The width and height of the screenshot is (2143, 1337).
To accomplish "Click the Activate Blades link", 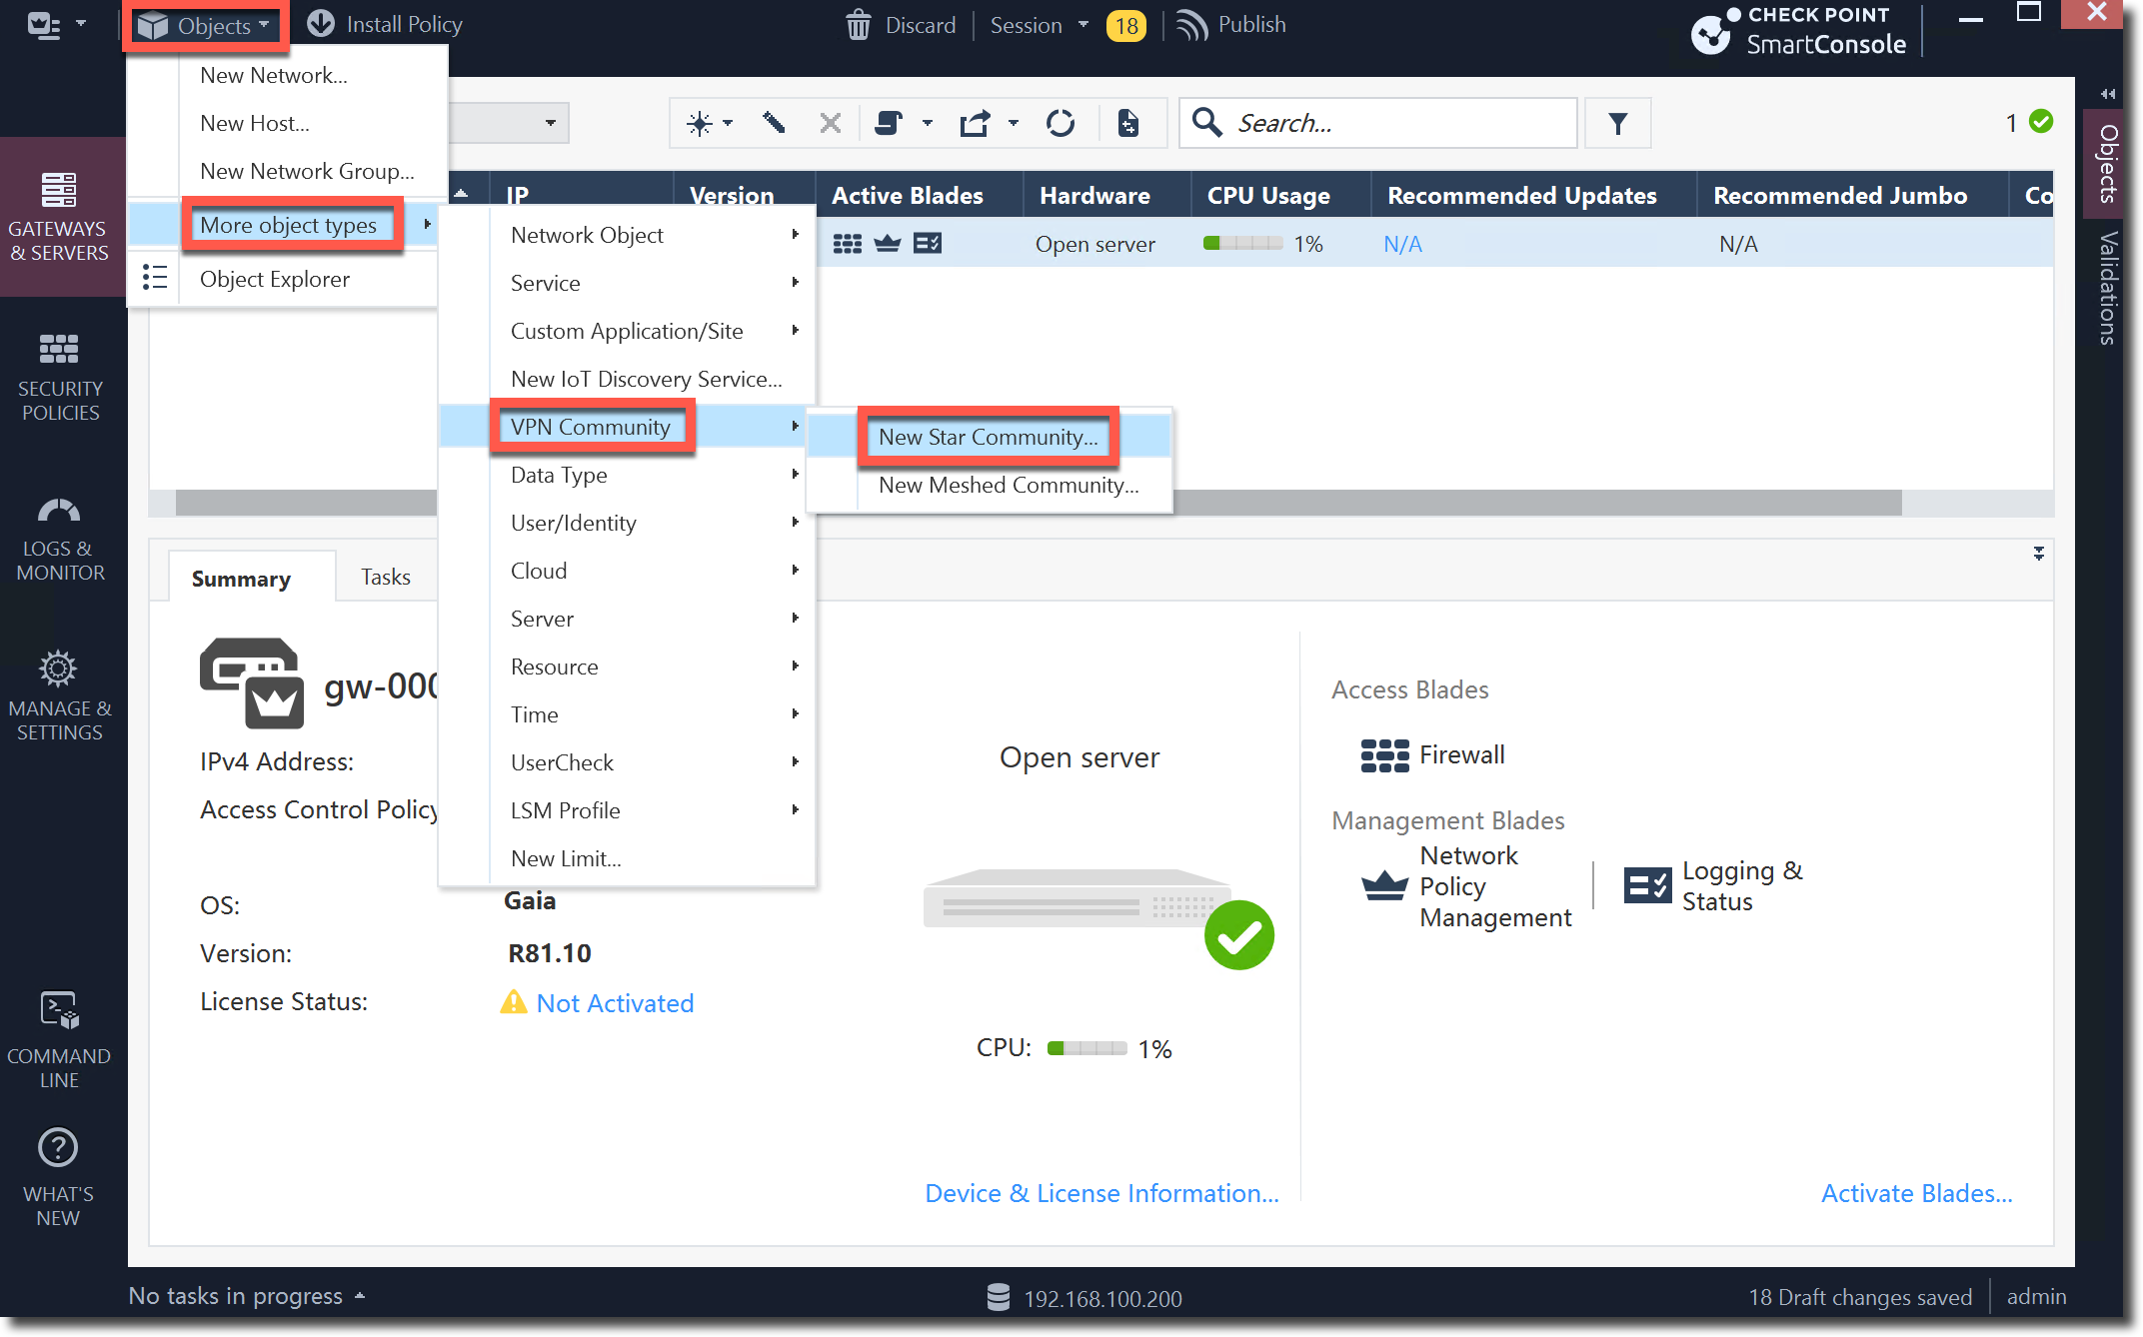I will coord(1916,1193).
